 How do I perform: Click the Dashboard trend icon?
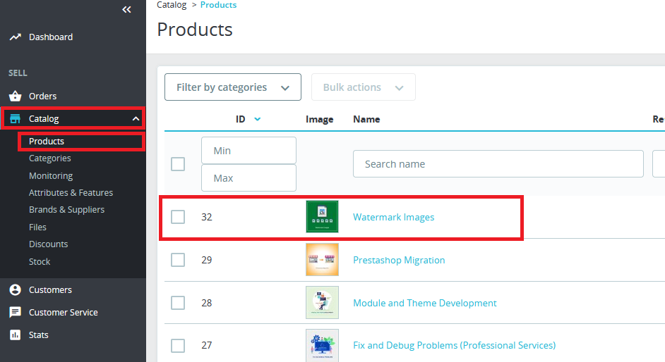[x=15, y=37]
